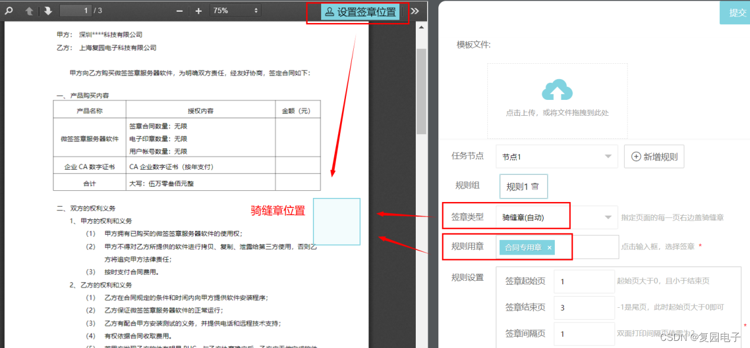750x348 pixels.
Task: Click the 规则设置 label
Action: (467, 278)
